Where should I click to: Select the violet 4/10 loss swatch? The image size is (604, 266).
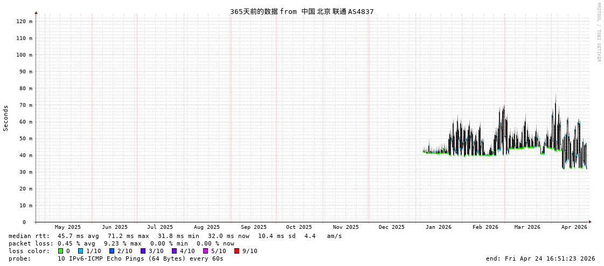174,251
